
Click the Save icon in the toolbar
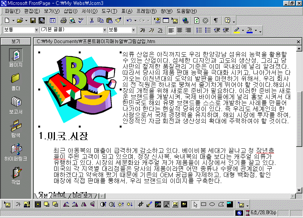pos(33,20)
